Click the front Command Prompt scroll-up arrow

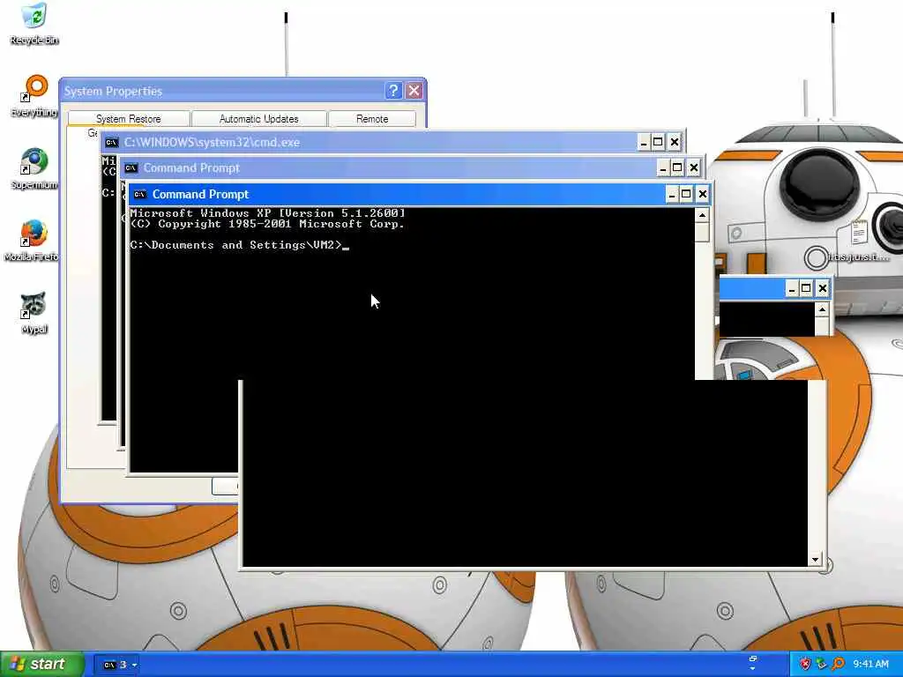click(702, 215)
